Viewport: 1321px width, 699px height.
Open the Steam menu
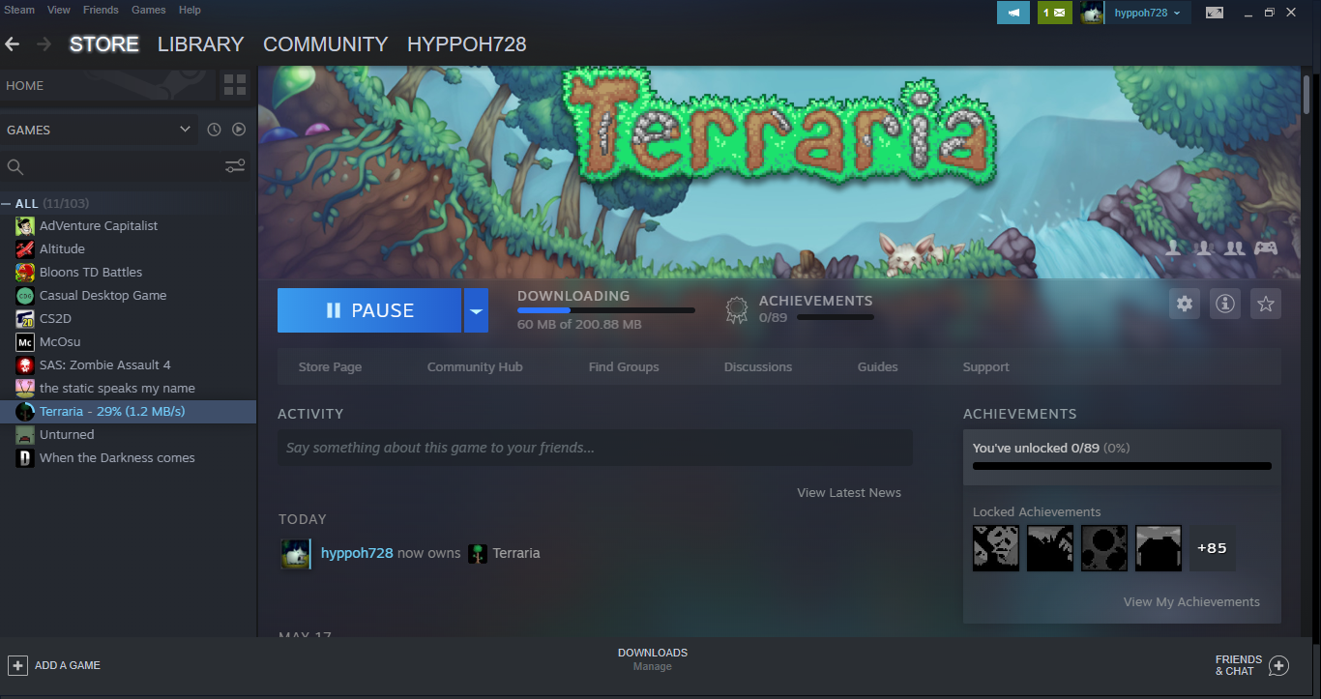(x=18, y=10)
